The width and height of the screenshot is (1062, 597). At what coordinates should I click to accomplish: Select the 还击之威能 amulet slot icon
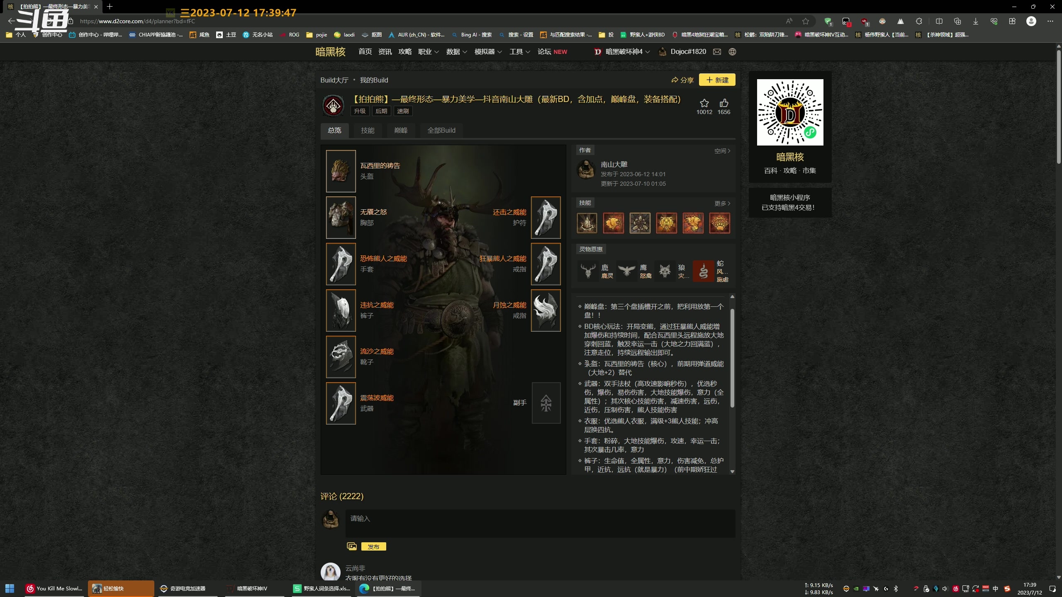[546, 218]
